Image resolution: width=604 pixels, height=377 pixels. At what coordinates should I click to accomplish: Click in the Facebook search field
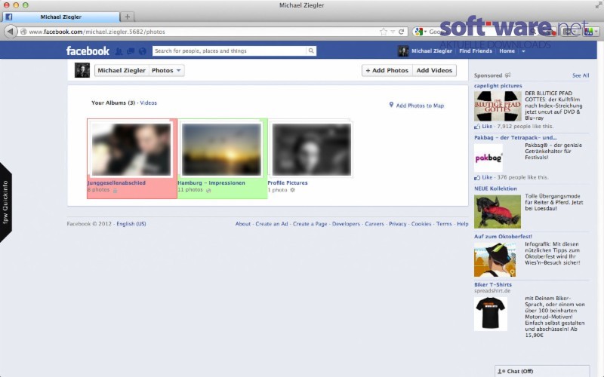point(230,51)
